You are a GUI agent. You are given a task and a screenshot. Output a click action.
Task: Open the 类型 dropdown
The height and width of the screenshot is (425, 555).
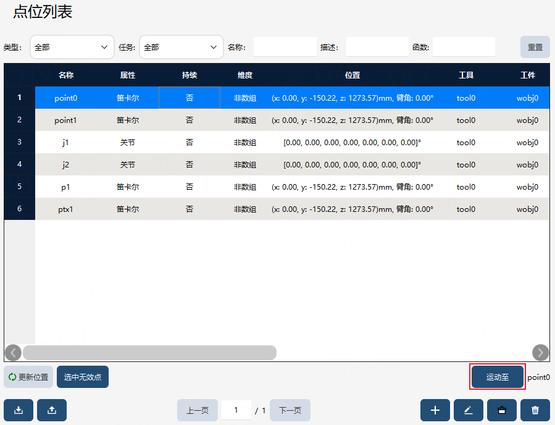click(x=72, y=47)
